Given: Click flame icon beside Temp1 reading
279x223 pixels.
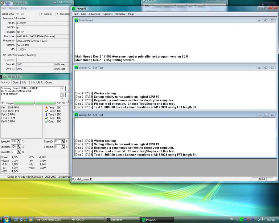Looking at the screenshot, I should [x=47, y=107].
